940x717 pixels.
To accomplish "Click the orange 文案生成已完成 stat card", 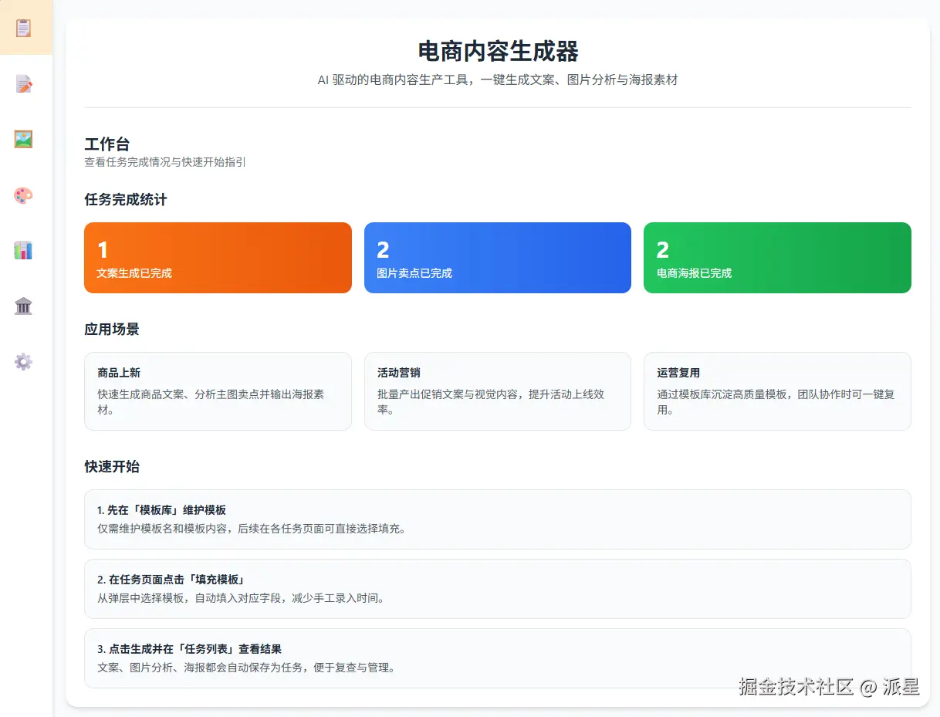I will point(218,258).
